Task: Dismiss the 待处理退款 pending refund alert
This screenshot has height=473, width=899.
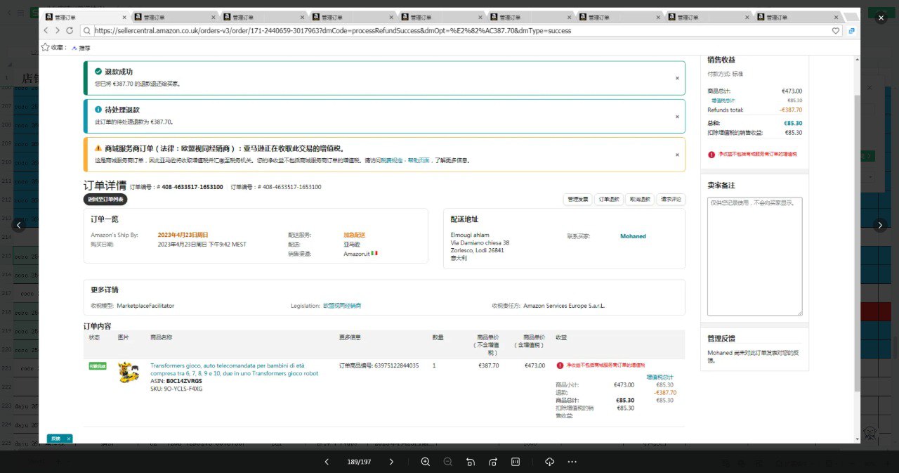Action: tap(677, 117)
